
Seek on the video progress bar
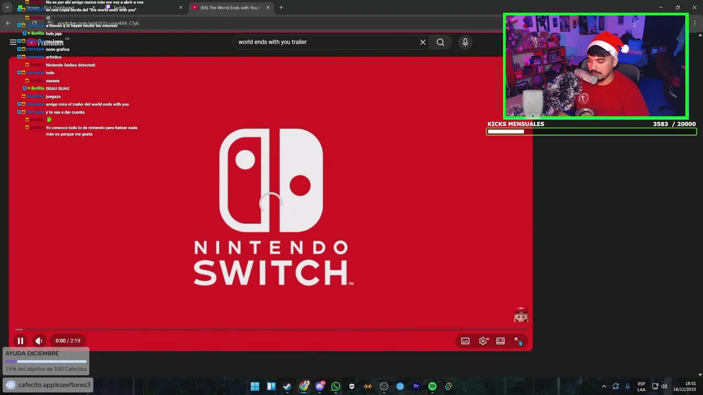point(270,329)
